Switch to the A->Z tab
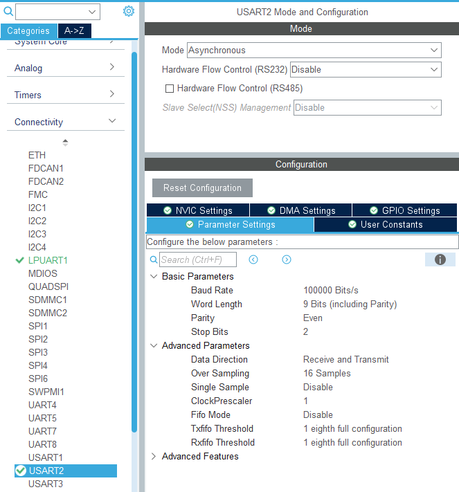 click(x=74, y=30)
